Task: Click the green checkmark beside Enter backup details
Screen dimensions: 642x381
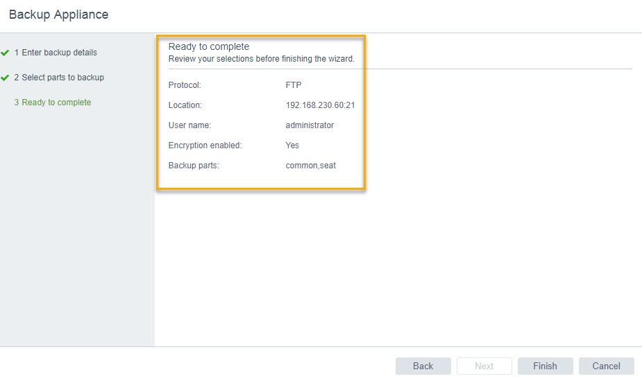Action: (x=6, y=53)
